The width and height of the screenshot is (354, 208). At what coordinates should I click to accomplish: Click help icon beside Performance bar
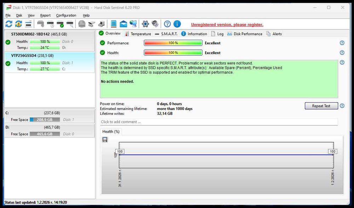342,43
